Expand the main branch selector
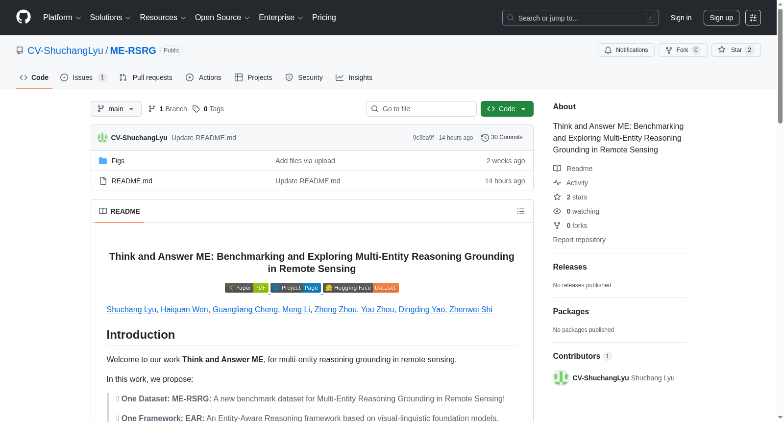The height and width of the screenshot is (422, 784). point(116,109)
